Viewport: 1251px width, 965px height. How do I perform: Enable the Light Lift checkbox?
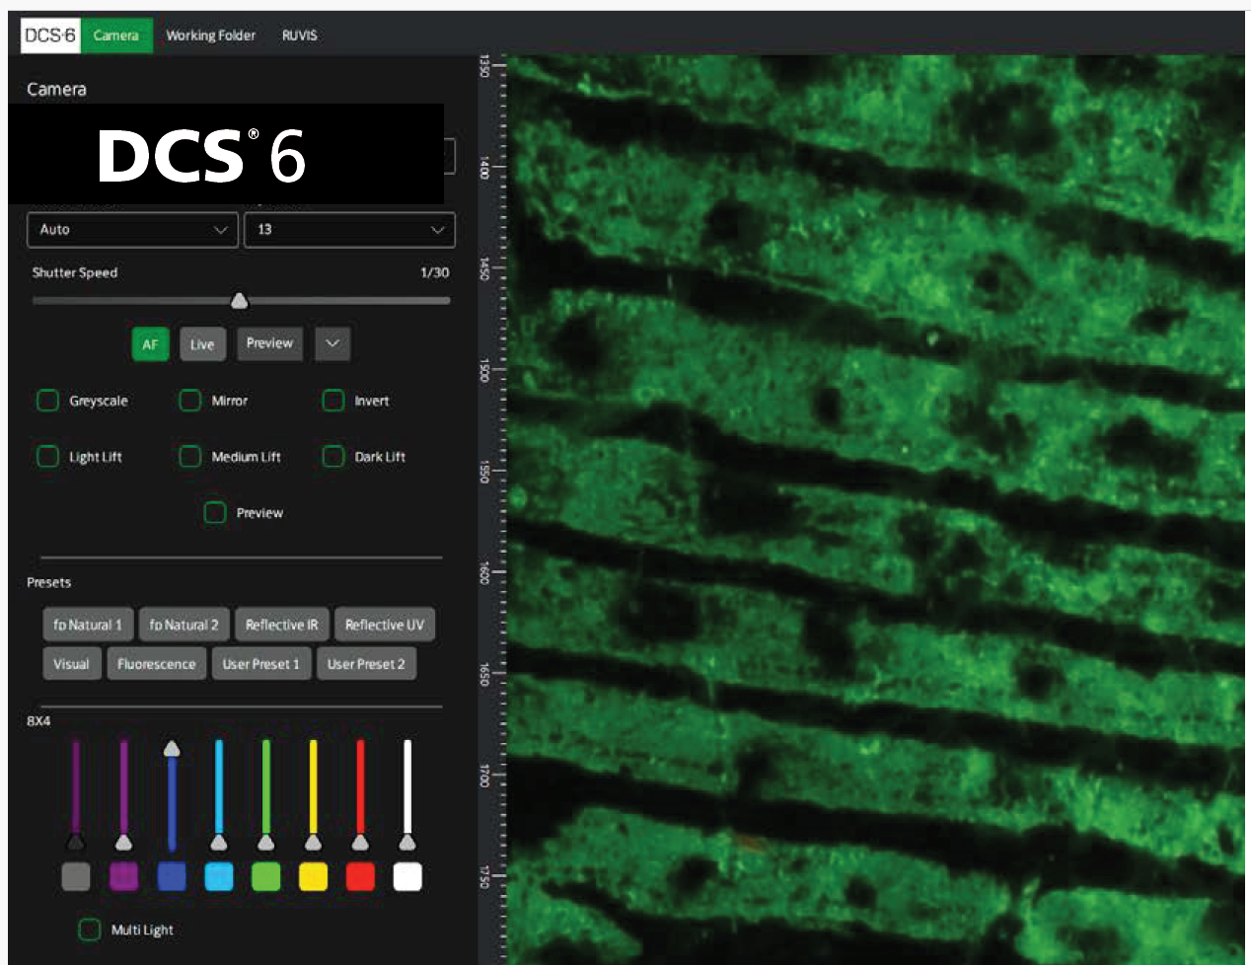pos(47,457)
